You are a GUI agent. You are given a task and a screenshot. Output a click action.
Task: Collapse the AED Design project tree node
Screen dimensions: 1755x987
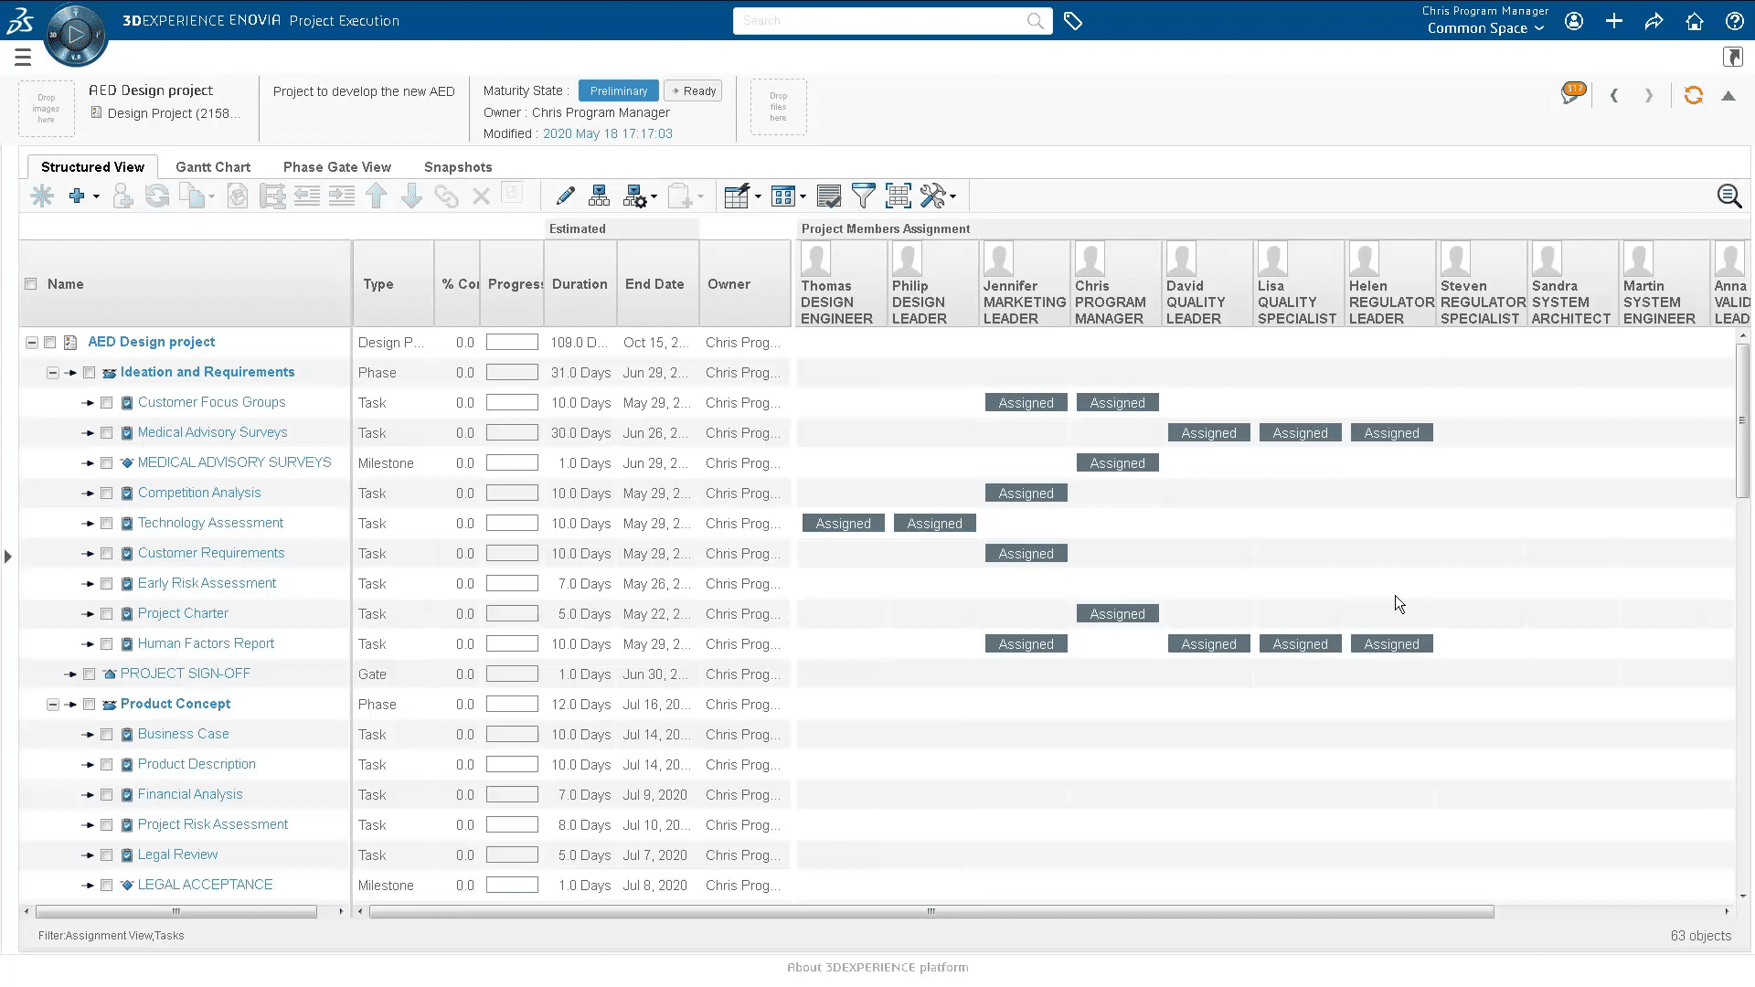32,343
